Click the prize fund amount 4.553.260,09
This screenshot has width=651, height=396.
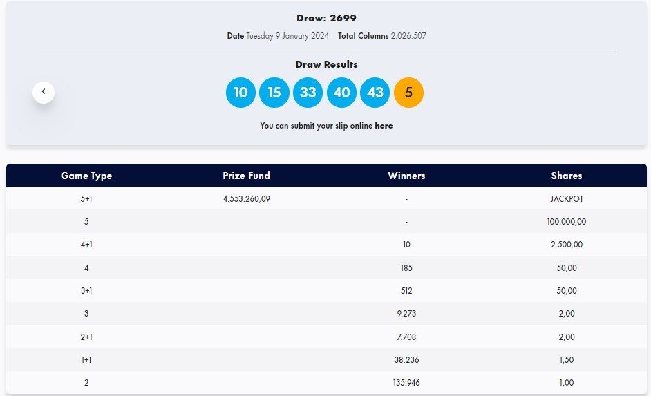coord(246,199)
